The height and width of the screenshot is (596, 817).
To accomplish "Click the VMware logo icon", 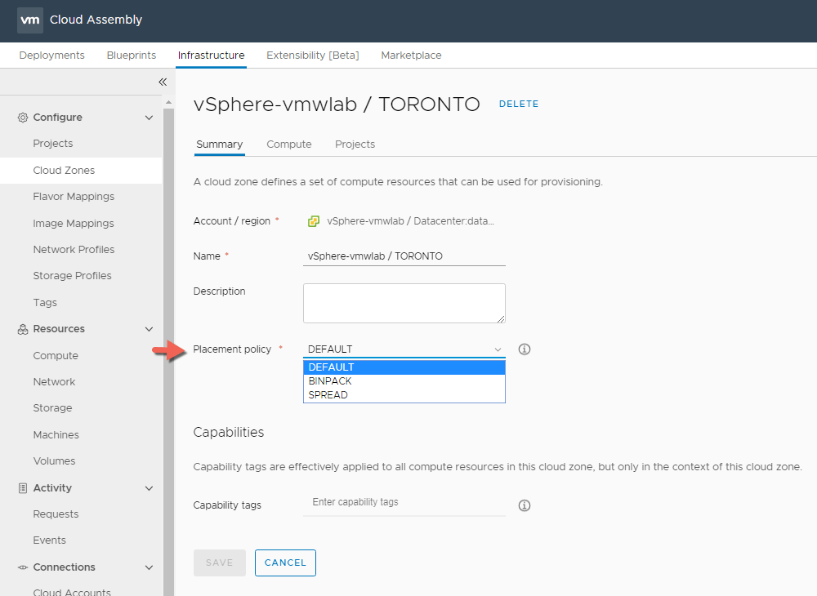I will click(x=30, y=20).
